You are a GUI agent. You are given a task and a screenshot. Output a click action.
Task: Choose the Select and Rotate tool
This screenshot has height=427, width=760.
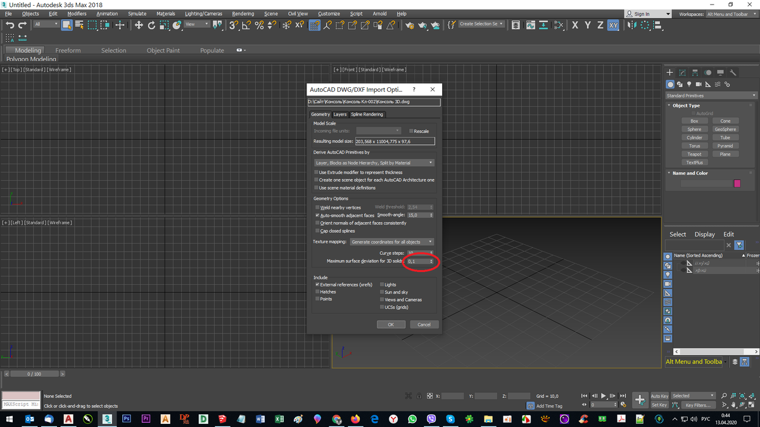pos(151,25)
